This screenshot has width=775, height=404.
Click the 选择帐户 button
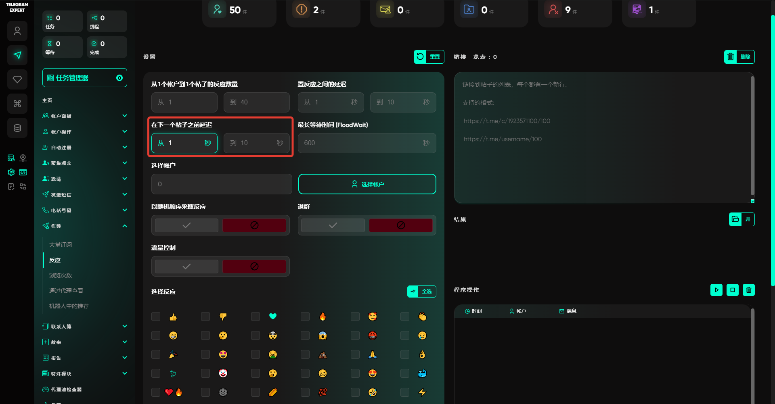tap(367, 184)
